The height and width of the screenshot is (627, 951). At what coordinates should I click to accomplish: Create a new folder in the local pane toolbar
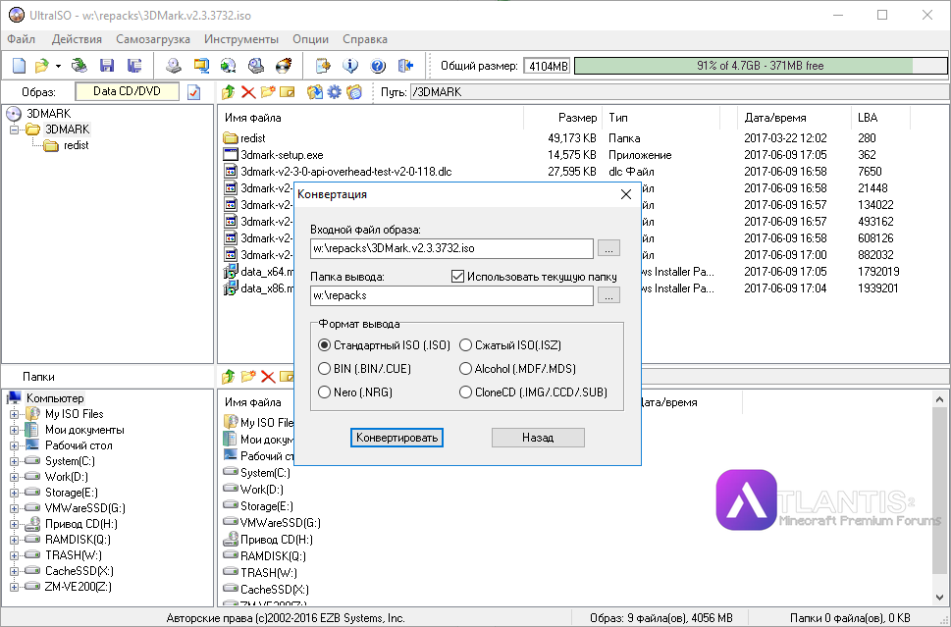248,377
